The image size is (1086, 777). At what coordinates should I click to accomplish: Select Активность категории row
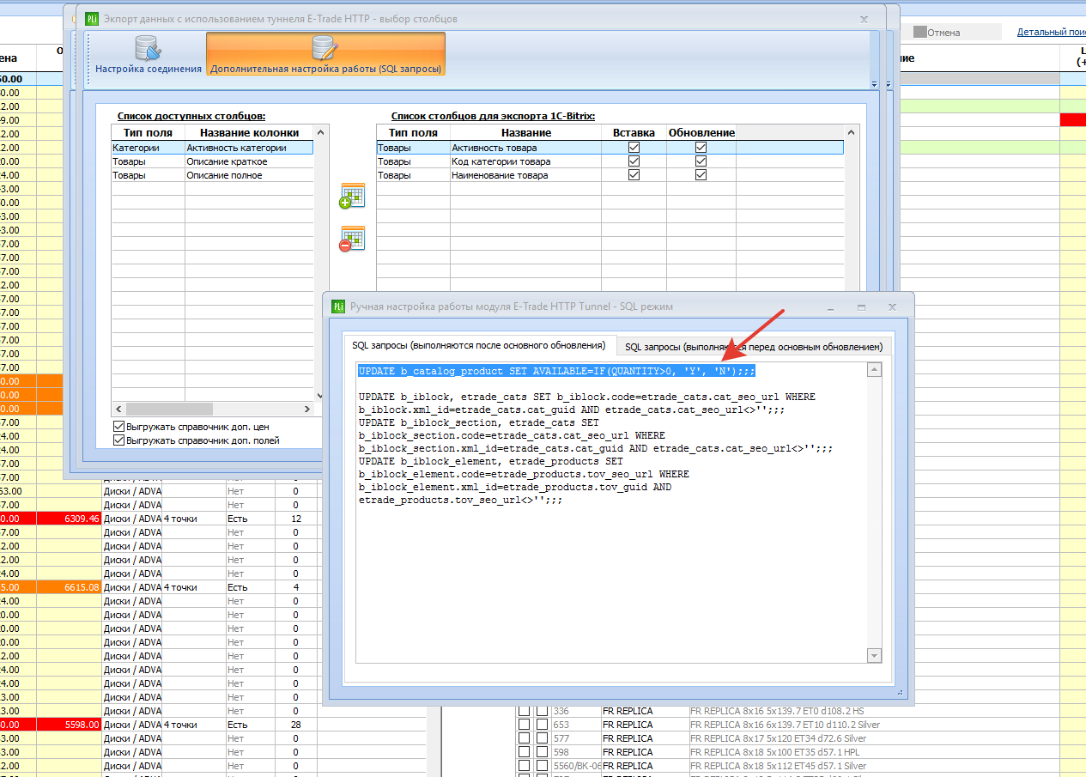click(212, 148)
